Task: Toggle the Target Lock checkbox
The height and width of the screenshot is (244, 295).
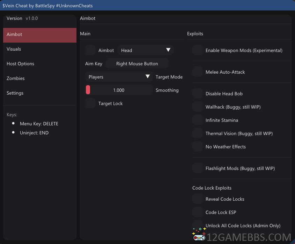Action: pyautogui.click(x=90, y=103)
